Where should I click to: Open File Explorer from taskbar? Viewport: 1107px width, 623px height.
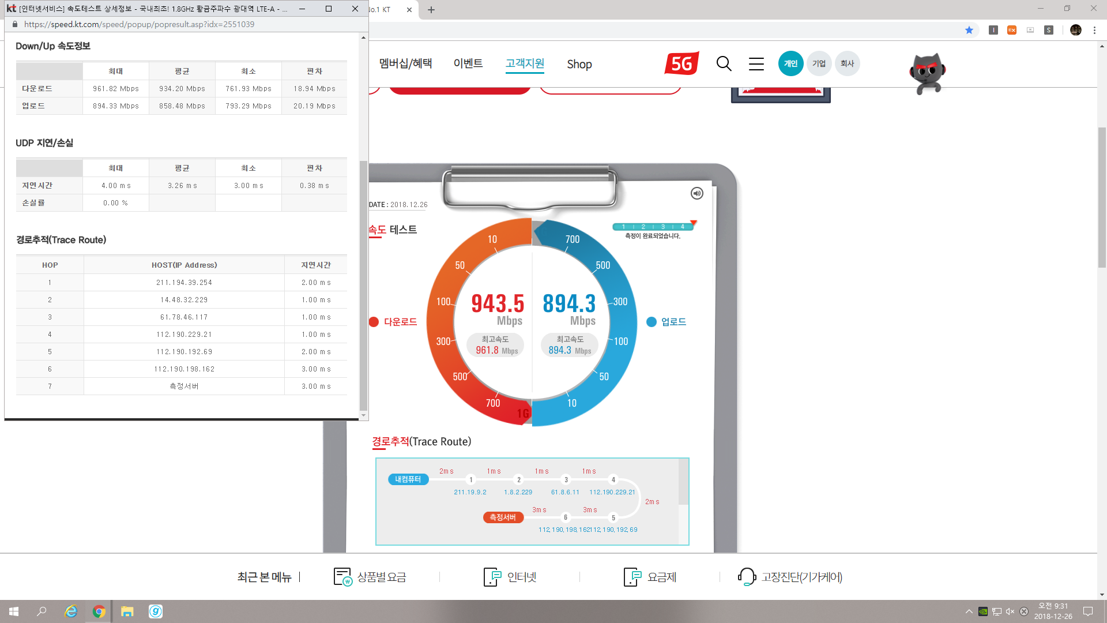pos(127,611)
